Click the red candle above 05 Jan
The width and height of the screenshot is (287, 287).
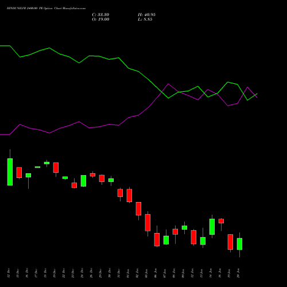tap(148, 223)
